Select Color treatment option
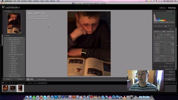Viewport: 178px width, 100px height. pos(164,31)
